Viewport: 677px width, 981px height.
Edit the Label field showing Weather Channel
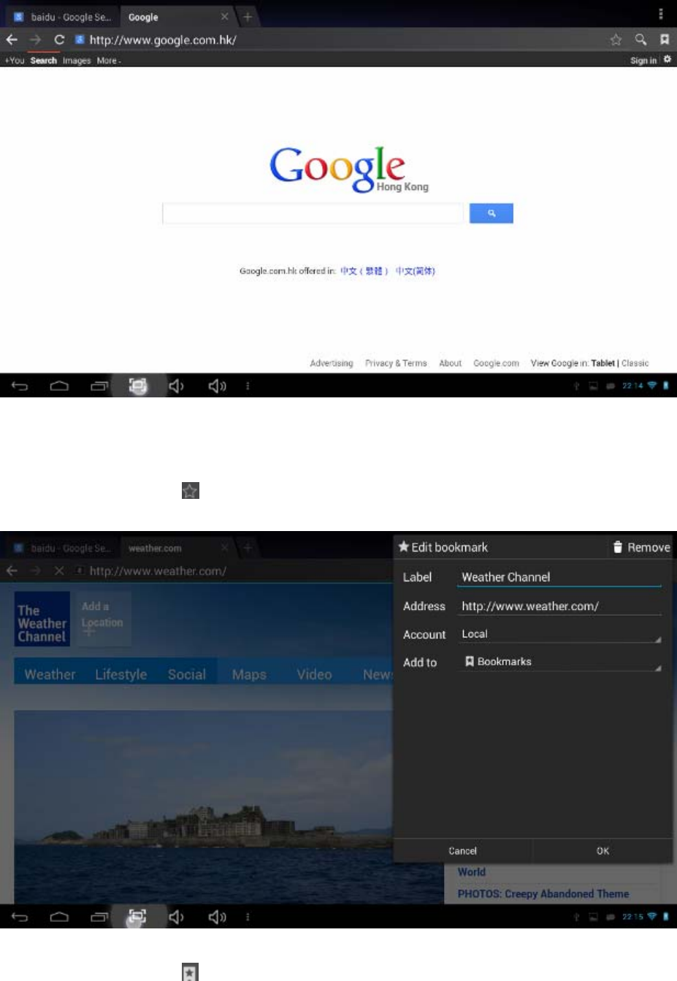(x=559, y=577)
